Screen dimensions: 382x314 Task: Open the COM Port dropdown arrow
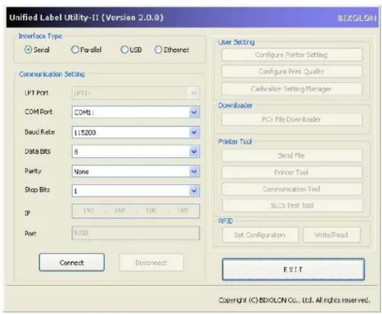pyautogui.click(x=194, y=112)
